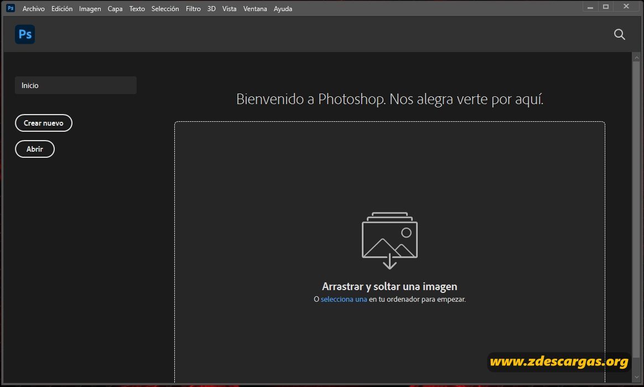Open the Imagen menu
The width and height of the screenshot is (644, 387).
[90, 9]
